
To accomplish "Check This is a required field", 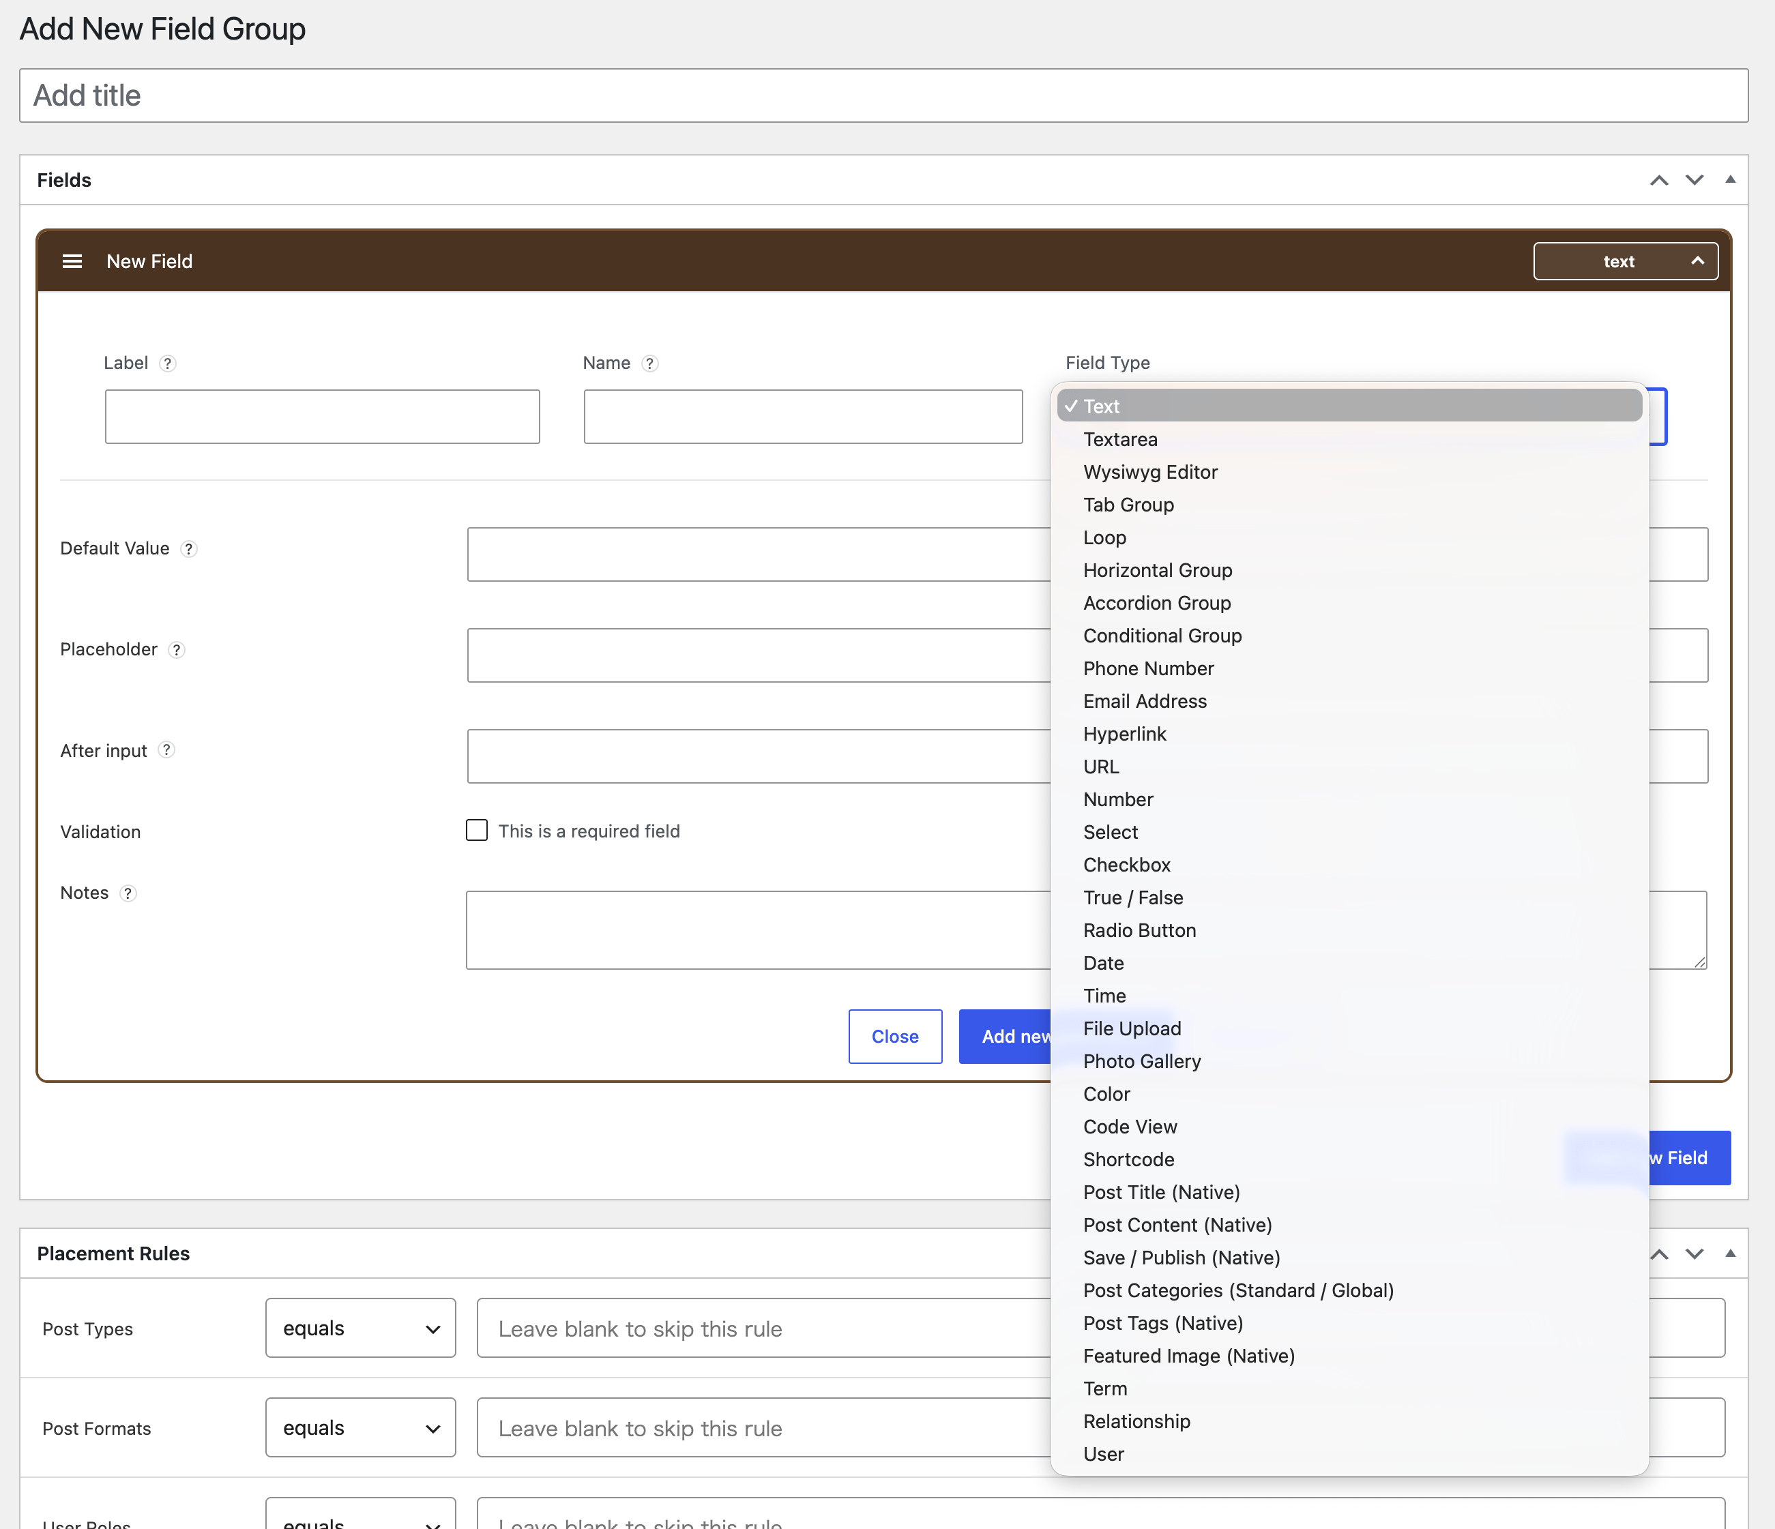I will pos(477,830).
